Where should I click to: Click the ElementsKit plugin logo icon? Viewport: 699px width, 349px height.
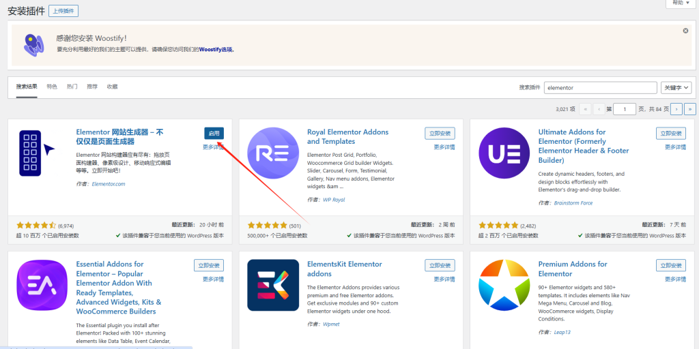point(273,285)
